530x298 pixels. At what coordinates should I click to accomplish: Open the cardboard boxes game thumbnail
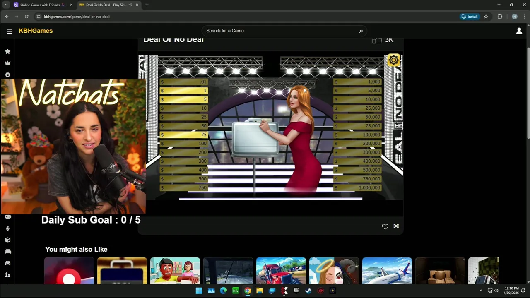point(440,271)
